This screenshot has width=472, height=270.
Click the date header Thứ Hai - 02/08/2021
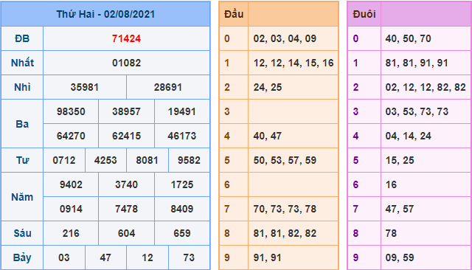105,14
